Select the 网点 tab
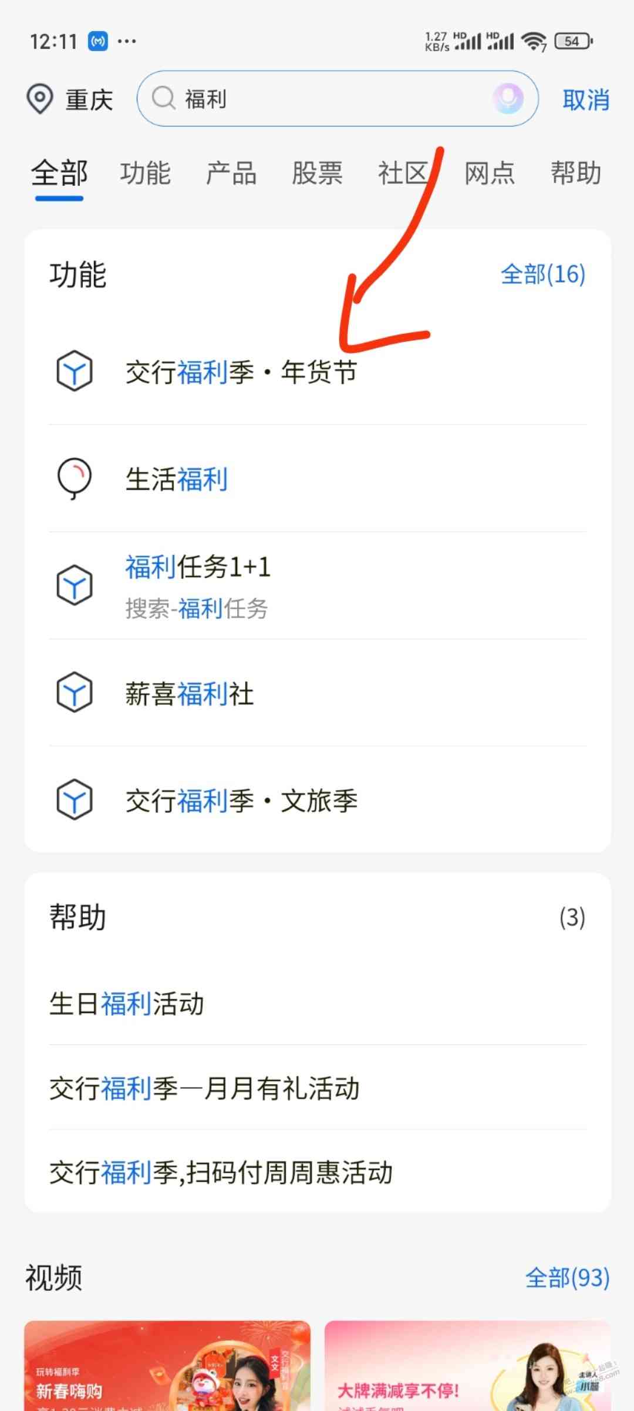Image resolution: width=634 pixels, height=1411 pixels. 490,173
